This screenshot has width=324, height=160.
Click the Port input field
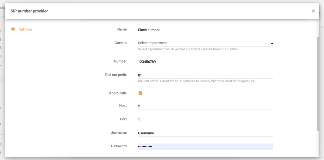tap(205, 120)
